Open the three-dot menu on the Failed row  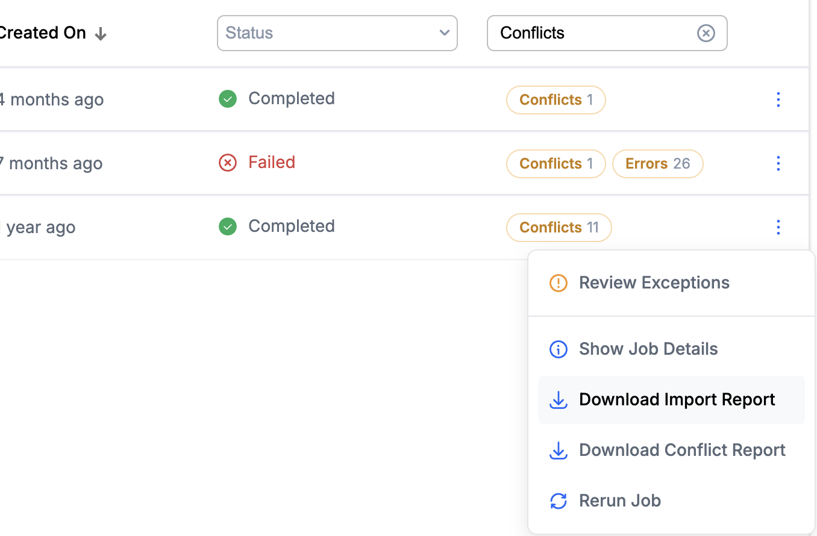[x=778, y=163]
